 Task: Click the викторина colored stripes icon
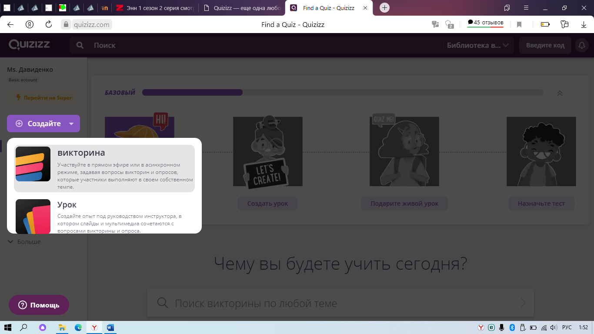pyautogui.click(x=33, y=164)
